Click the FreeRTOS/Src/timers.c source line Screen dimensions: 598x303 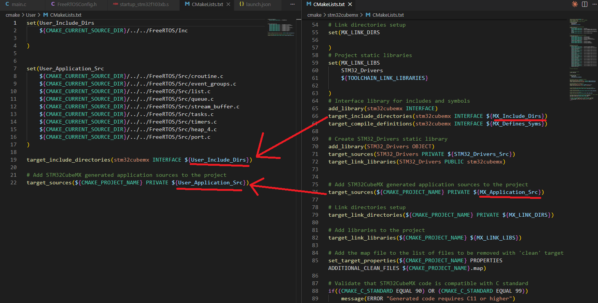[x=128, y=122]
